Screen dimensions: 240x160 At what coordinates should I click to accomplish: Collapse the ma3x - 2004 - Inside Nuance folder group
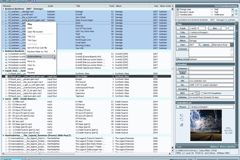3,99
